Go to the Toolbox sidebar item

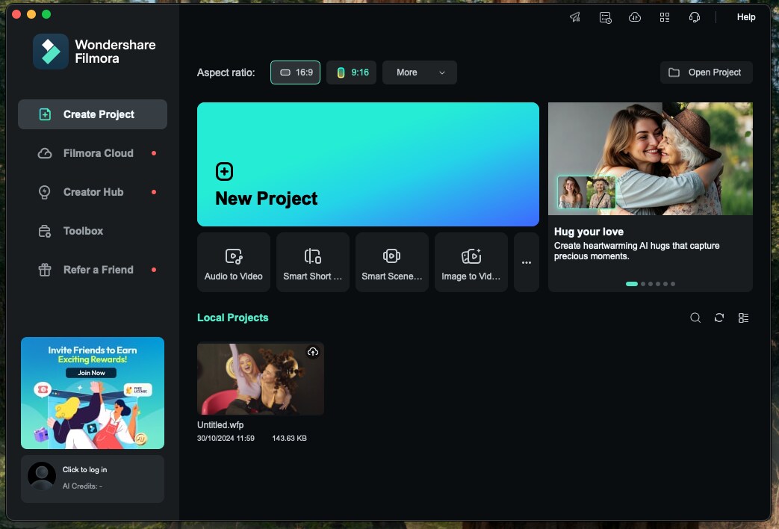[83, 231]
